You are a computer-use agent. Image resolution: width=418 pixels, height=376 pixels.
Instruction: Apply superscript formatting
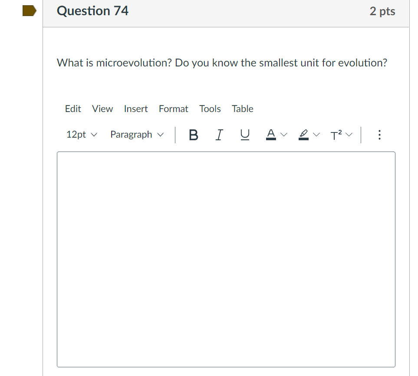pos(336,135)
